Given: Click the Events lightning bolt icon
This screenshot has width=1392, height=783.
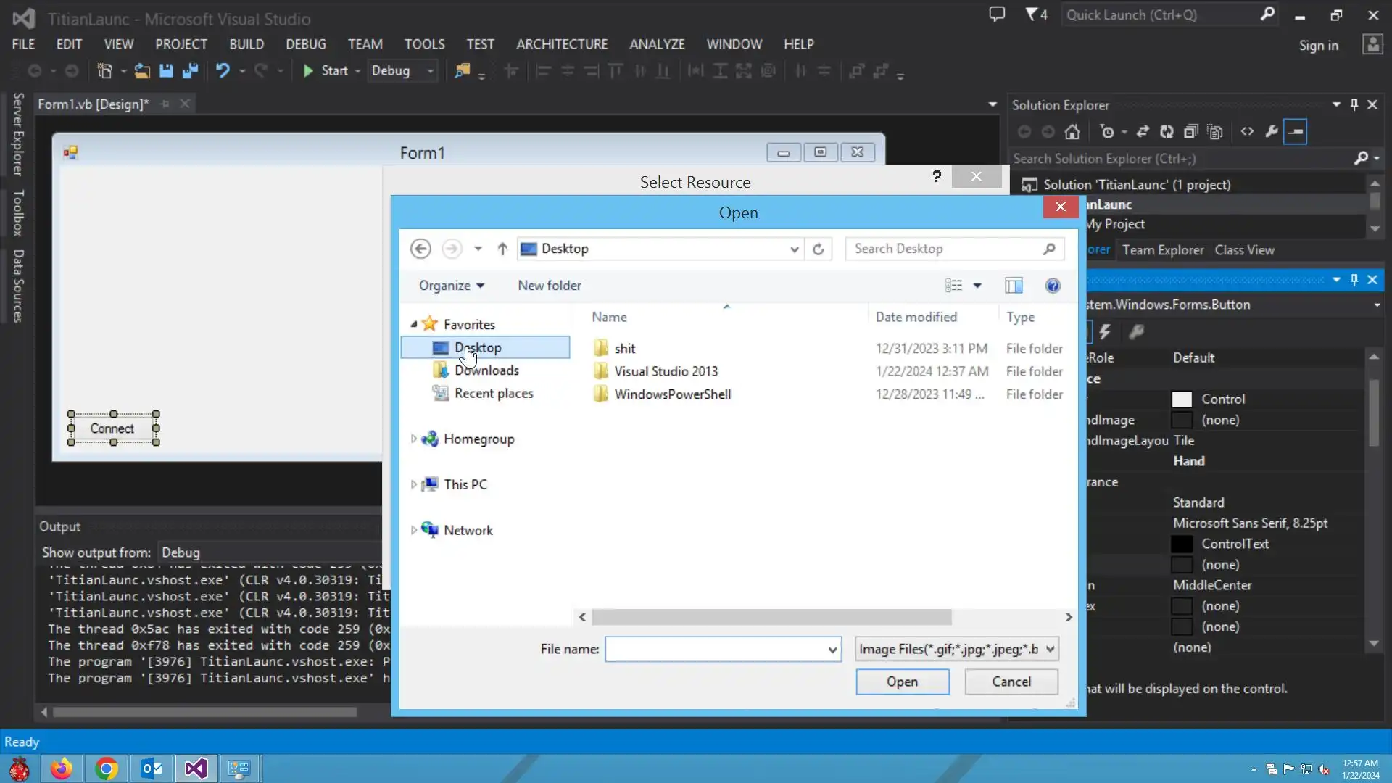Looking at the screenshot, I should click(x=1105, y=332).
